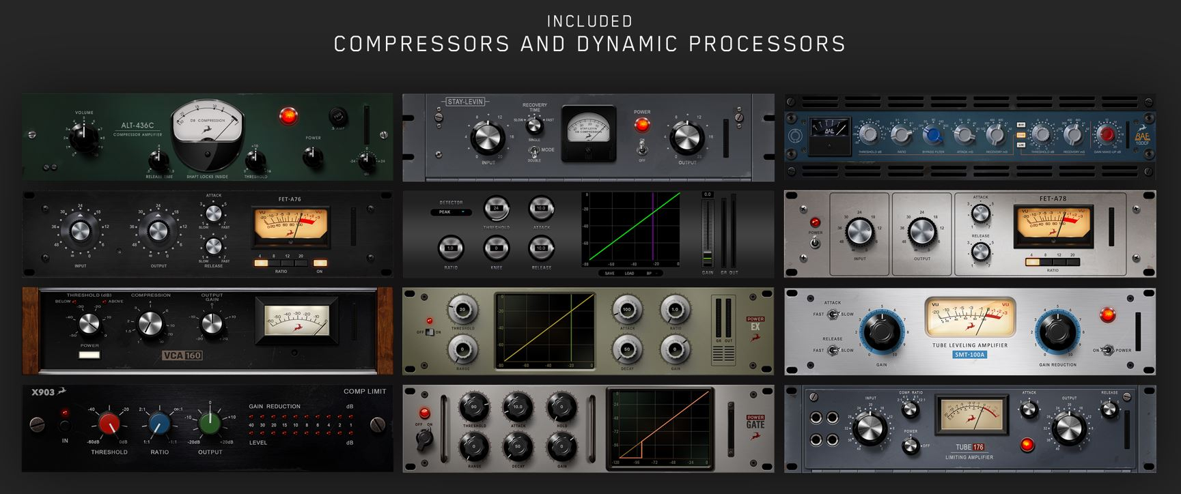Image resolution: width=1181 pixels, height=494 pixels.
Task: Click the FET-A76 Release knob
Action: pyautogui.click(x=213, y=246)
